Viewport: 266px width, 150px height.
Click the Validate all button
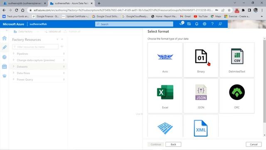coord(53,32)
